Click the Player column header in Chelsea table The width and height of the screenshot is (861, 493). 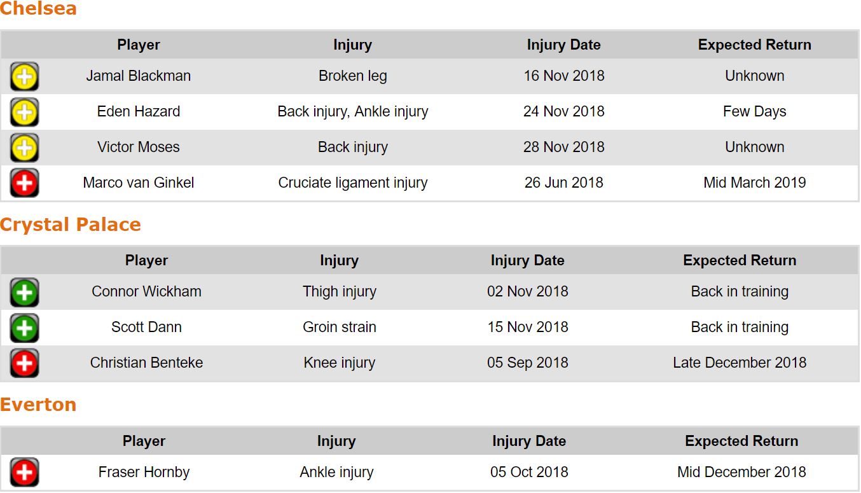pos(139,45)
